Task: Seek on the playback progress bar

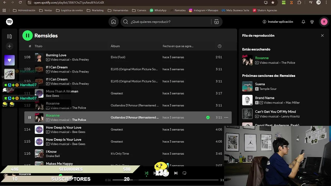Action: pos(165,180)
